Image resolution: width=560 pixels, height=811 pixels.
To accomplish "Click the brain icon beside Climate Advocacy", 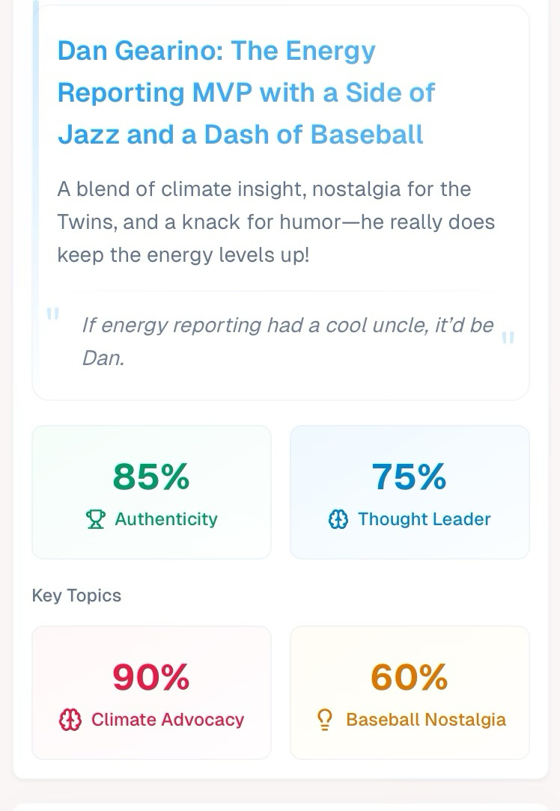I will click(x=70, y=720).
